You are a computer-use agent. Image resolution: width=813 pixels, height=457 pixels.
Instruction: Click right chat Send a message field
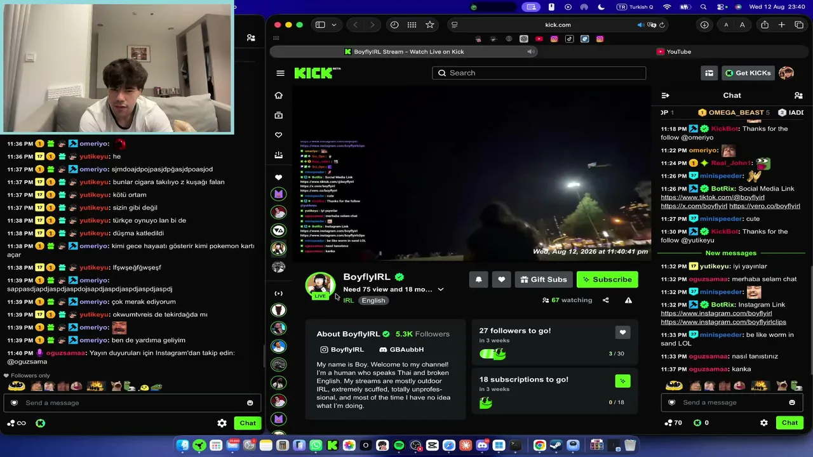click(x=731, y=402)
